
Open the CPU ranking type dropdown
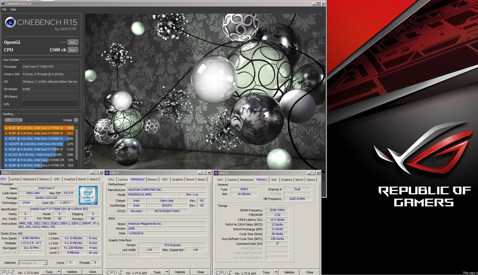click(x=13, y=120)
